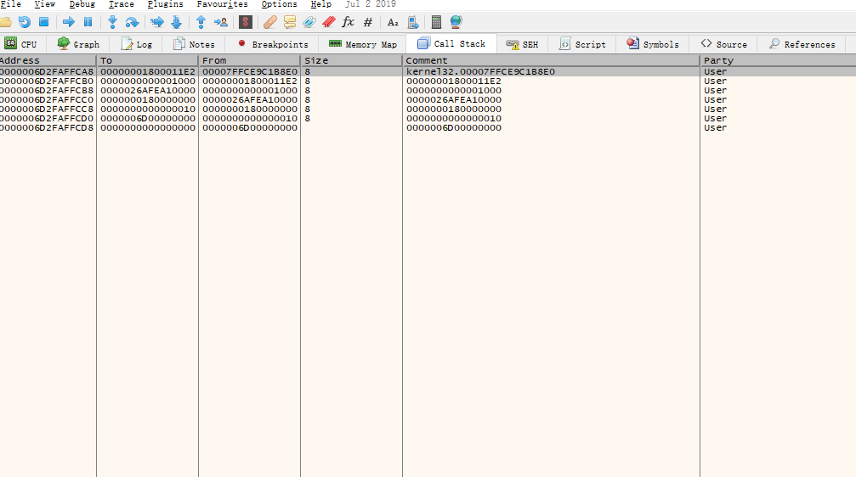Open the Help menu
This screenshot has width=856, height=477.
point(321,4)
